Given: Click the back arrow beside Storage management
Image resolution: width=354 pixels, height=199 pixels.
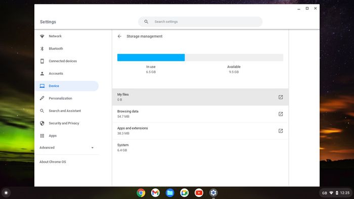Looking at the screenshot, I should tap(119, 36).
